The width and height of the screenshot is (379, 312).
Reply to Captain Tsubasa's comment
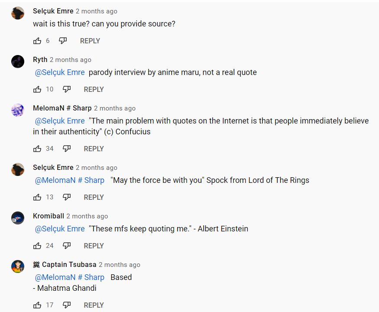94,305
